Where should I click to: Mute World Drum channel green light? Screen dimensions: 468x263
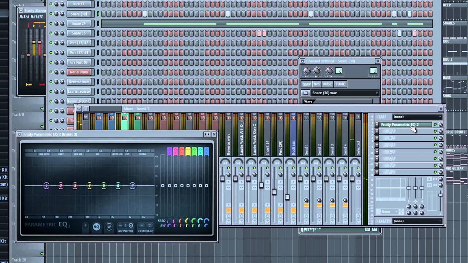pyautogui.click(x=51, y=72)
